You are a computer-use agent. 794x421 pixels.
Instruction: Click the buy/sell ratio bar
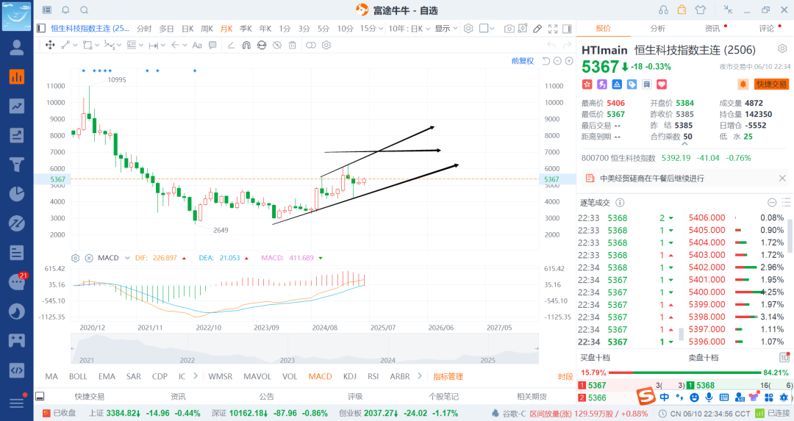tap(684, 373)
